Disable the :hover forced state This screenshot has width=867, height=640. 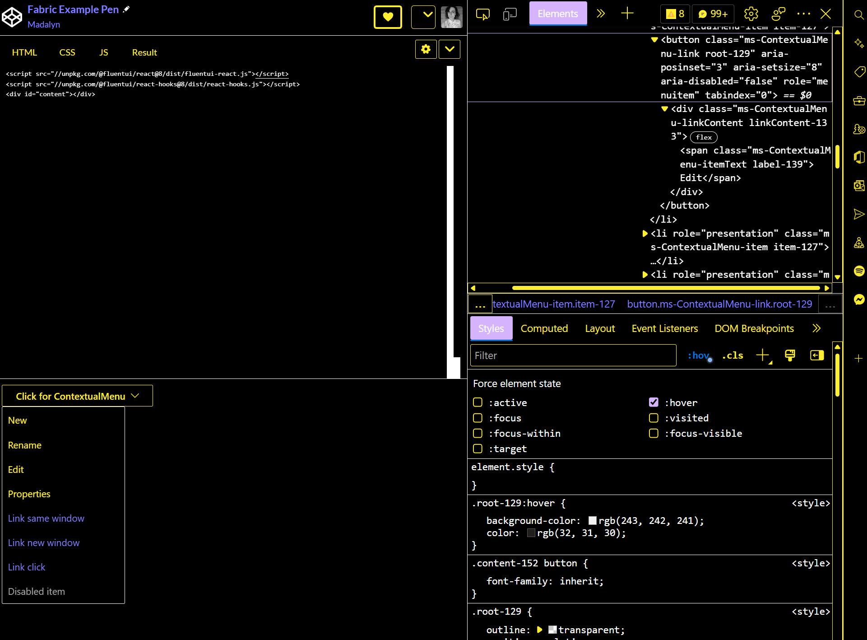654,402
